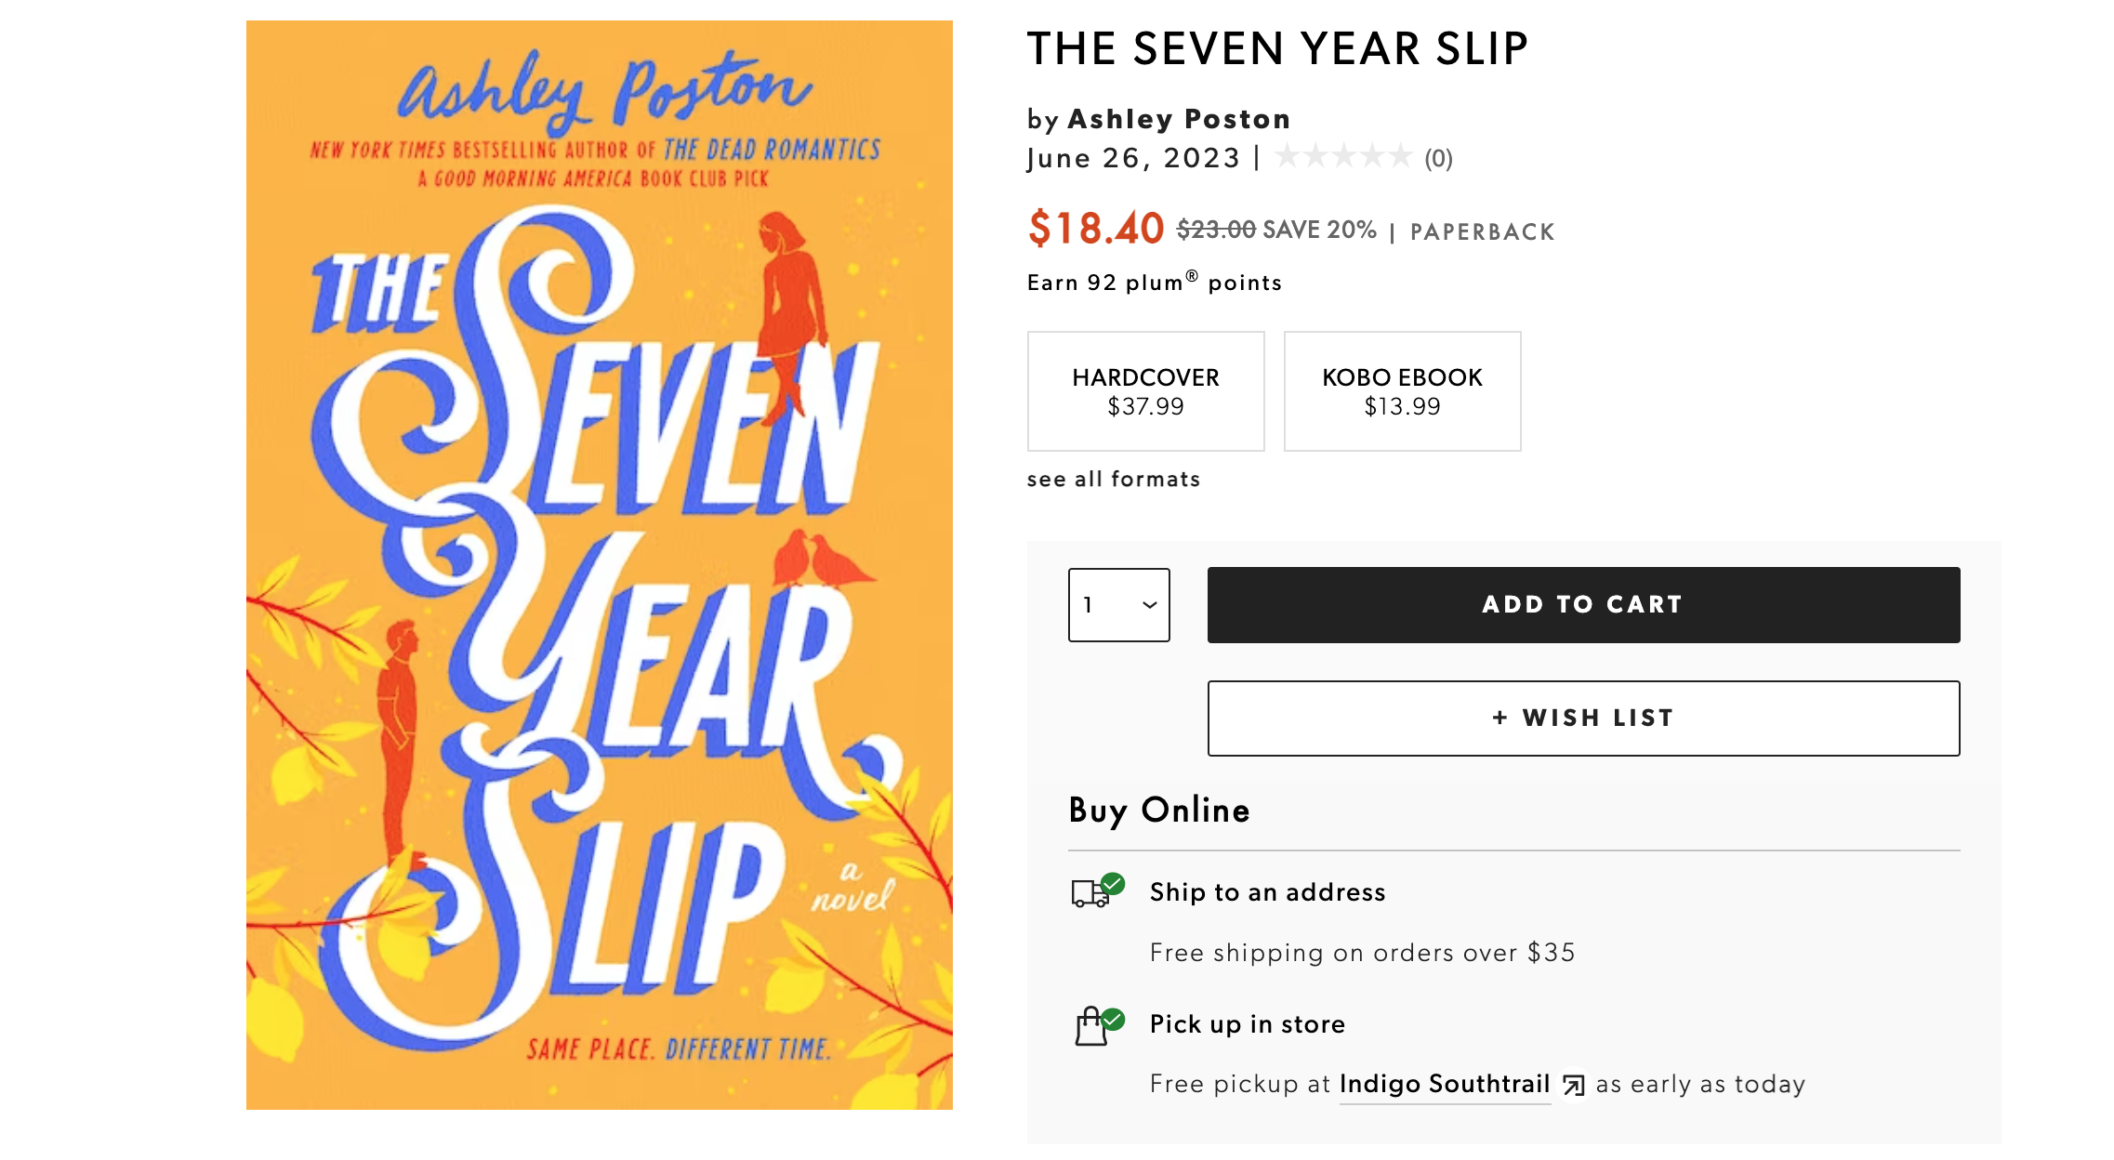The height and width of the screenshot is (1160, 2114).
Task: Add the book to Wish List
Action: click(1583, 718)
